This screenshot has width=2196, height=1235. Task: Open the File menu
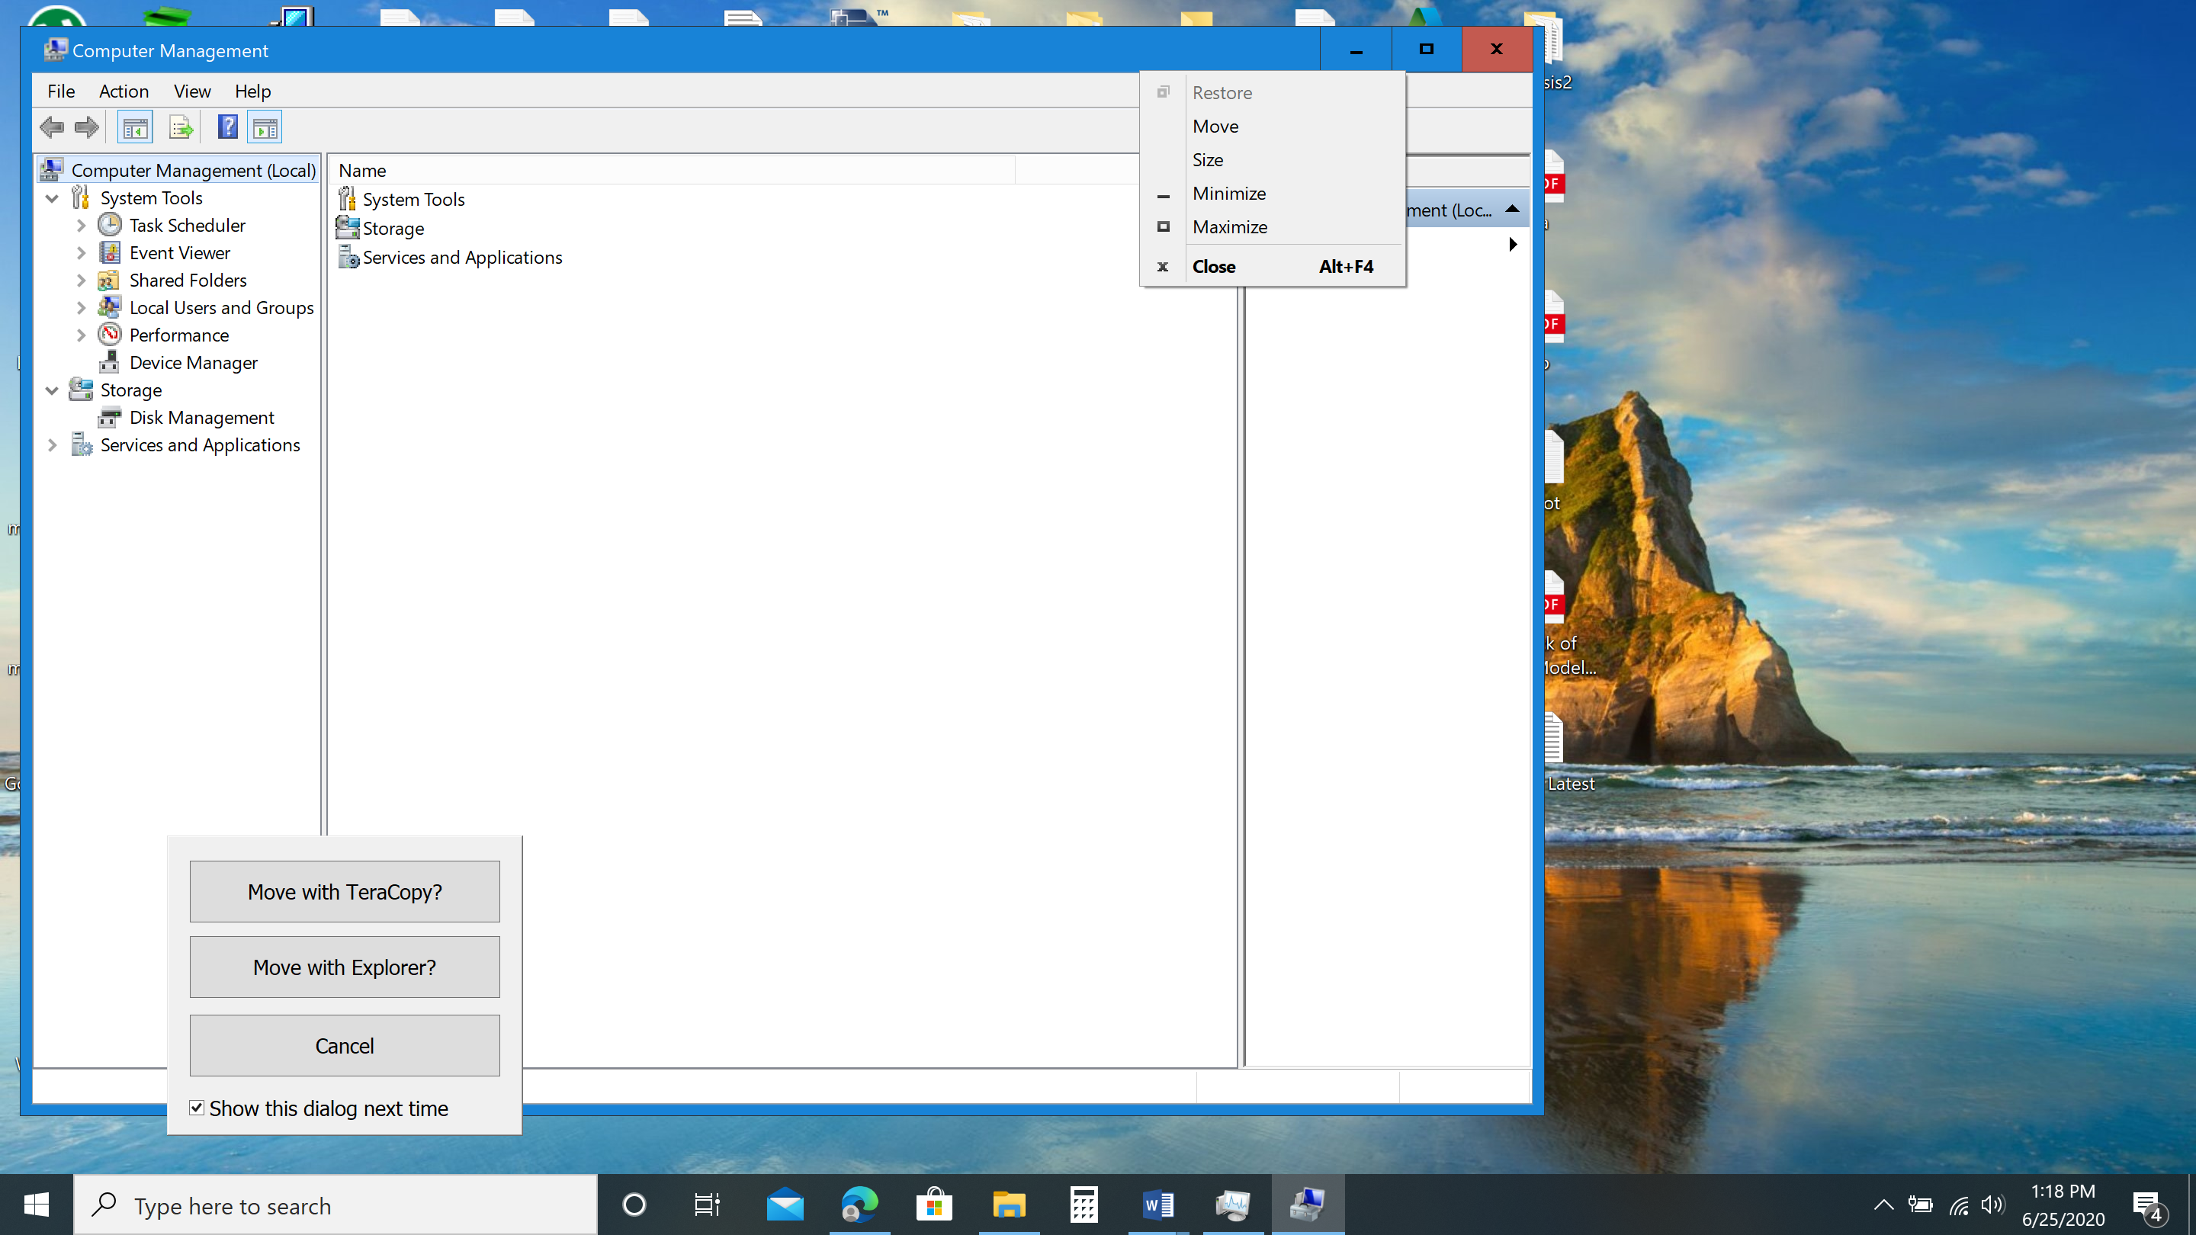60,91
